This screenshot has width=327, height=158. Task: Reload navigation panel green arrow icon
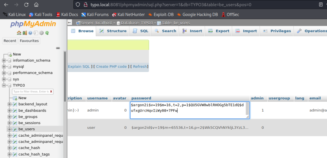47,33
